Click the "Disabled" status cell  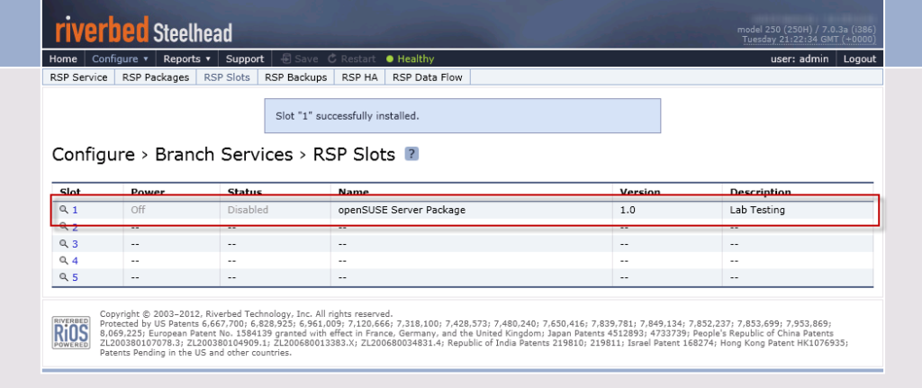(x=248, y=209)
